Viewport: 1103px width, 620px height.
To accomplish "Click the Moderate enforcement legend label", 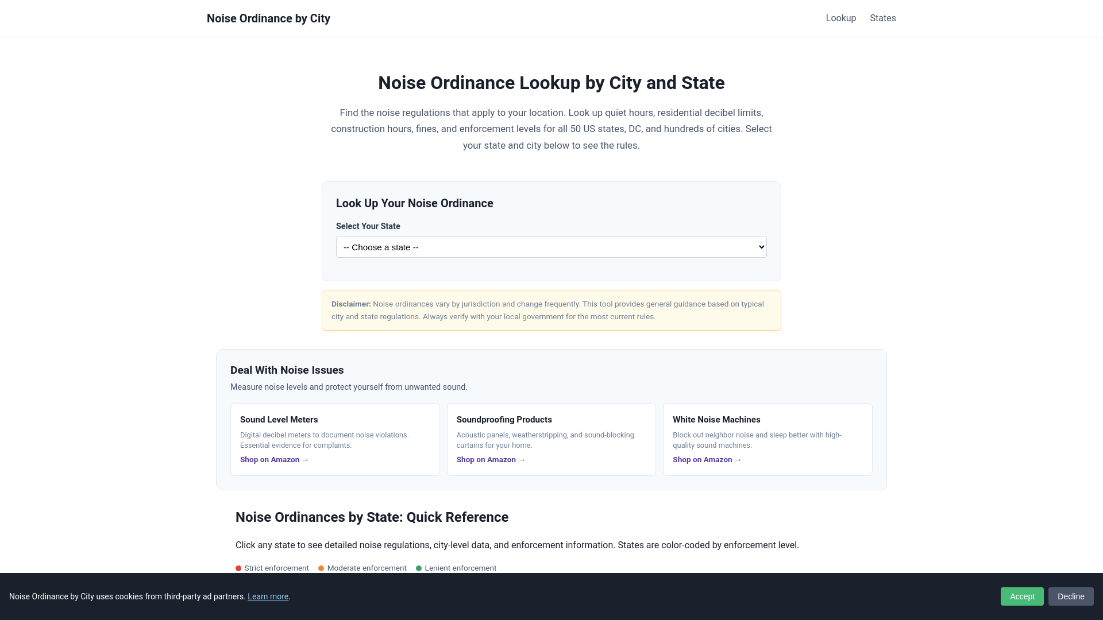I will 367,568.
